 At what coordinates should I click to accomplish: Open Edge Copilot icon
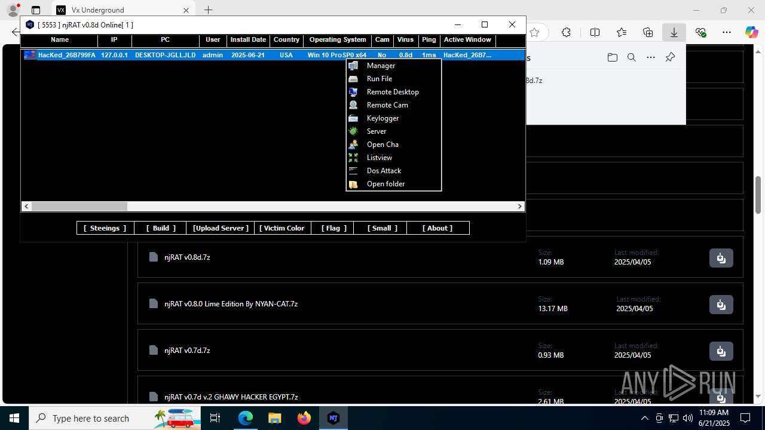point(751,32)
